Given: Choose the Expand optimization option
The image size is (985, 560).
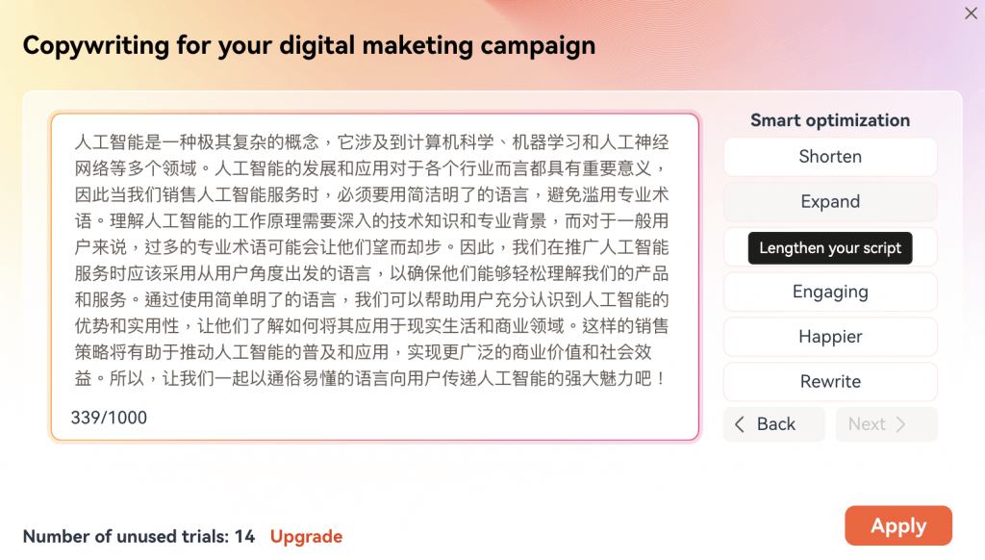Looking at the screenshot, I should 830,202.
